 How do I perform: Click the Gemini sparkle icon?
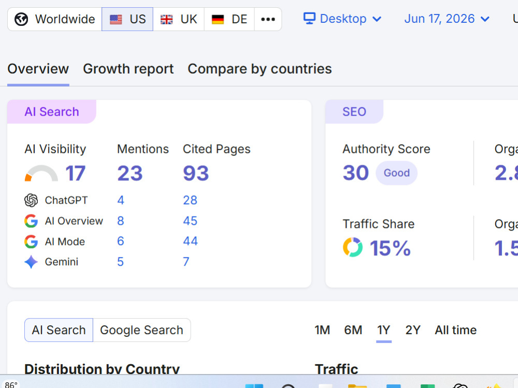click(31, 262)
